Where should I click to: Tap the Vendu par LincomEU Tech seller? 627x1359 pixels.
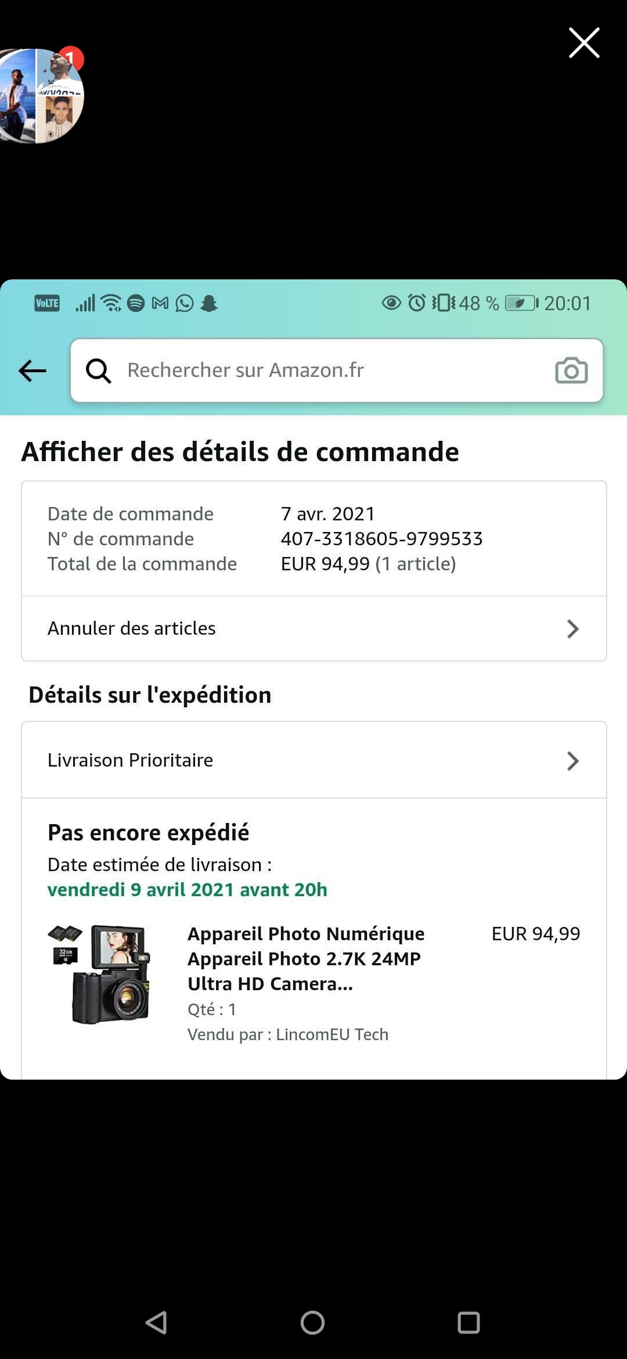pyautogui.click(x=288, y=1034)
